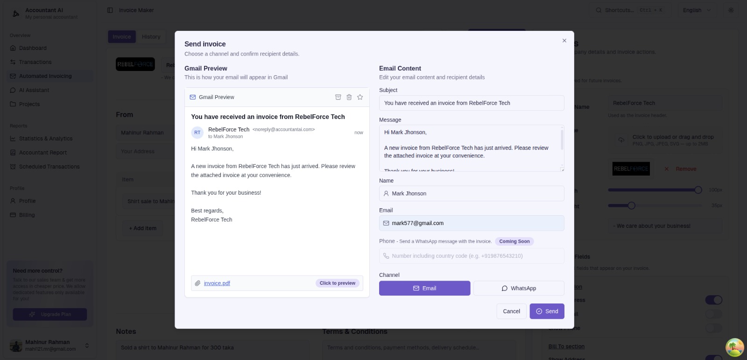
Task: Open the invoice.pdf attachment link
Action: point(217,283)
